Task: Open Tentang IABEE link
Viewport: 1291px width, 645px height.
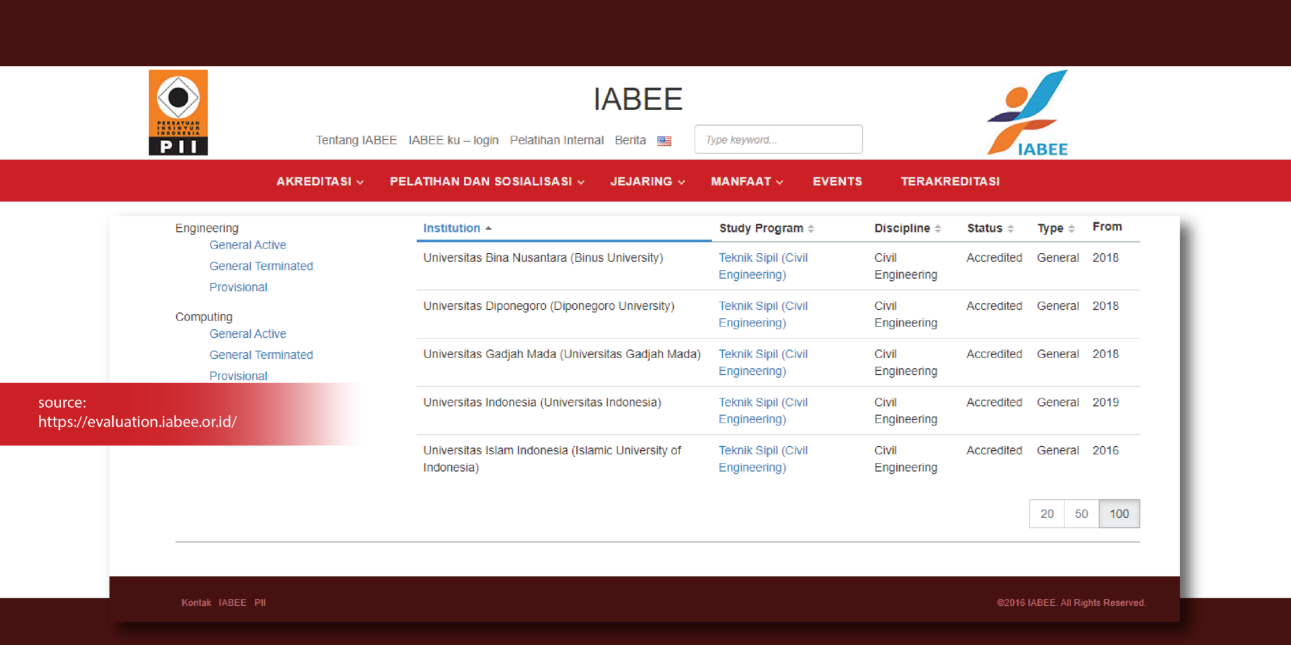Action: pos(356,140)
